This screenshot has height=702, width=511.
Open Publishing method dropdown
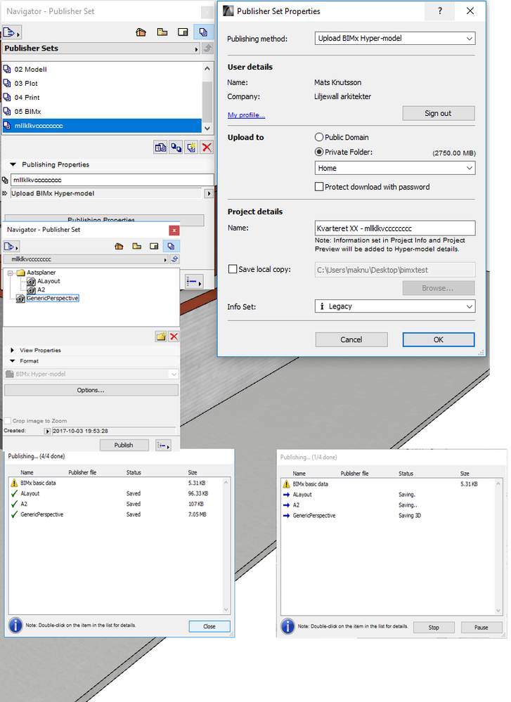coord(394,39)
